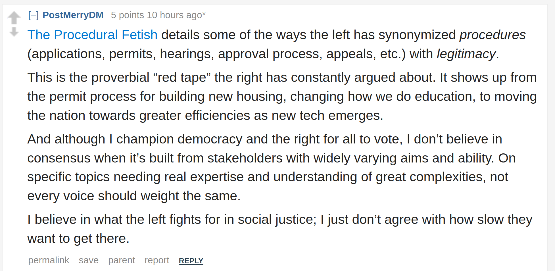Go to the parent comment
The width and height of the screenshot is (555, 271).
[122, 260]
